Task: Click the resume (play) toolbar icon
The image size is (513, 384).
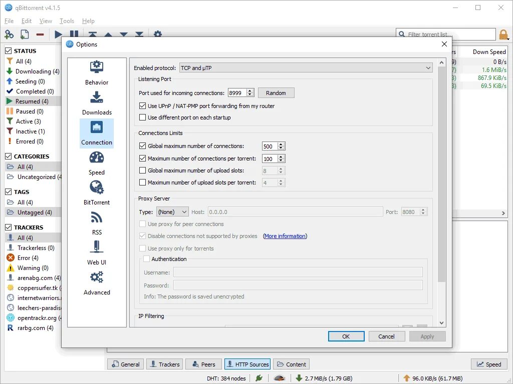Action: pos(58,34)
